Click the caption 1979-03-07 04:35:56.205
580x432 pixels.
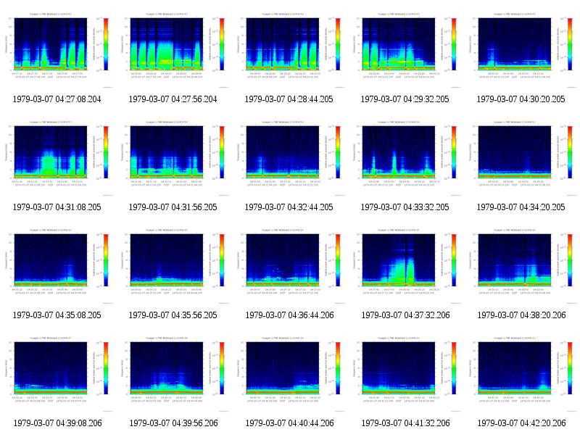[173, 315]
